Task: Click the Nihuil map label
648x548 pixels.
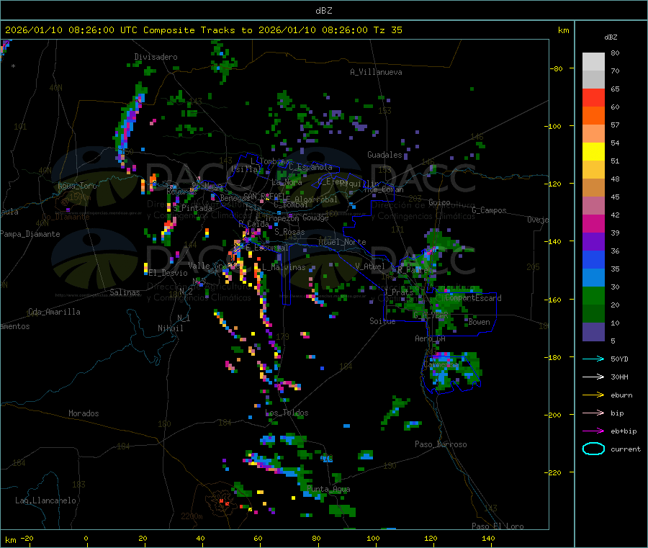Action: tap(170, 328)
